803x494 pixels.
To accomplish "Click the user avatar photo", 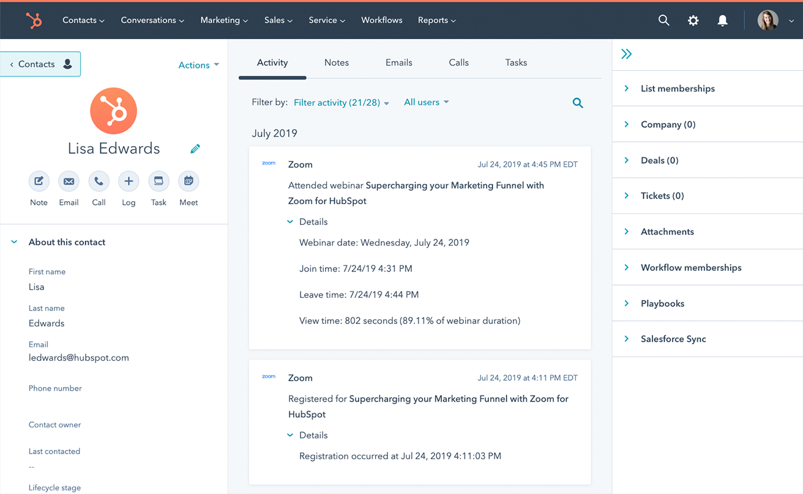I will coord(768,20).
